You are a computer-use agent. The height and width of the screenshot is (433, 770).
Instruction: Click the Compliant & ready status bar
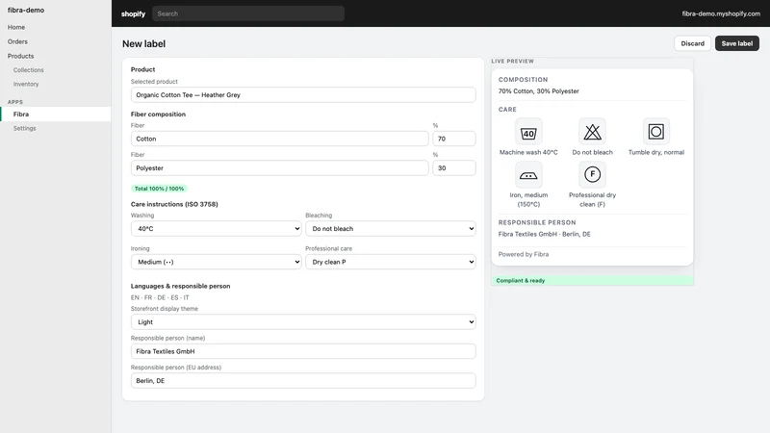(x=592, y=280)
